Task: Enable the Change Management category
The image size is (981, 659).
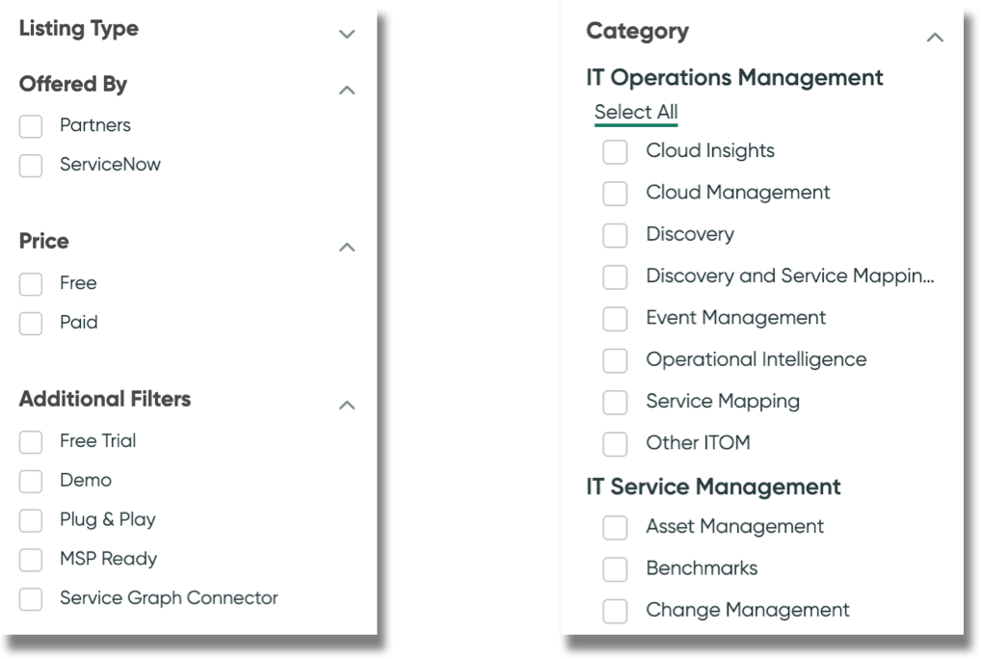Action: pyautogui.click(x=615, y=610)
